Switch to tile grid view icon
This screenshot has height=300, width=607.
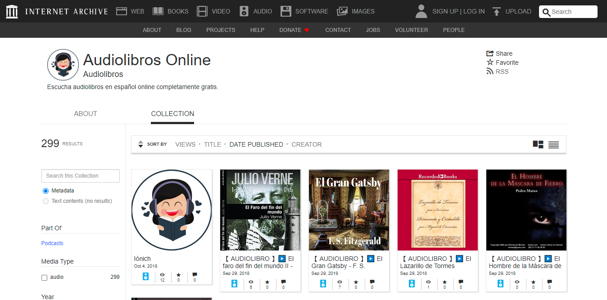point(538,144)
